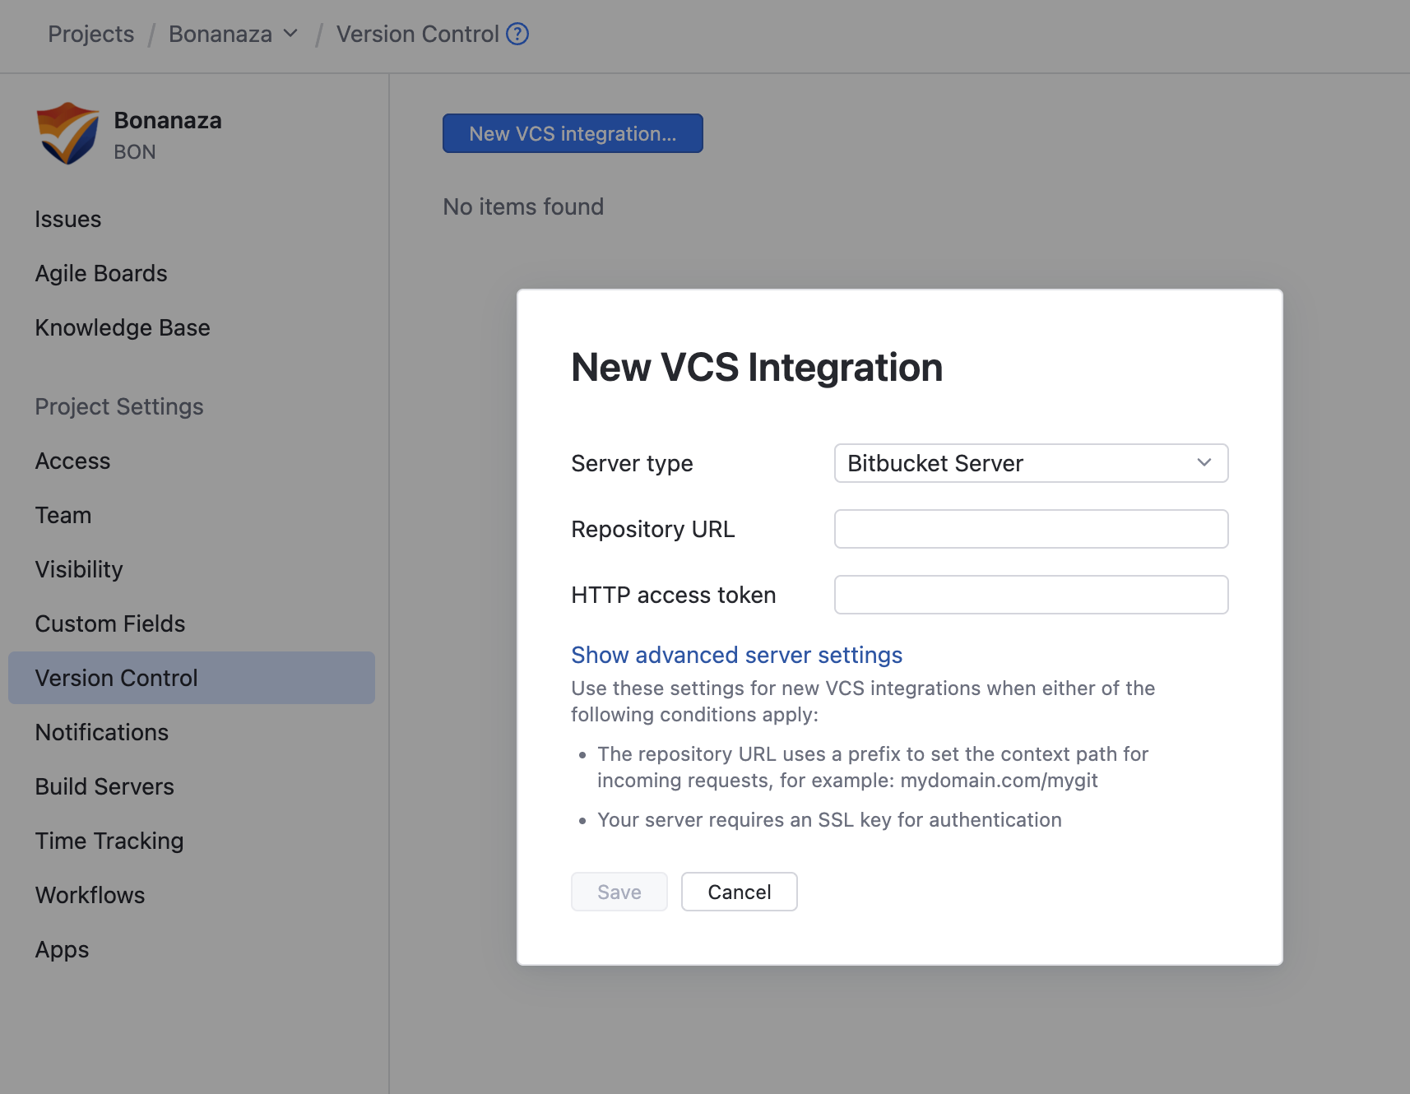The height and width of the screenshot is (1094, 1410).
Task: Cancel the New VCS Integration dialog
Action: tap(738, 892)
